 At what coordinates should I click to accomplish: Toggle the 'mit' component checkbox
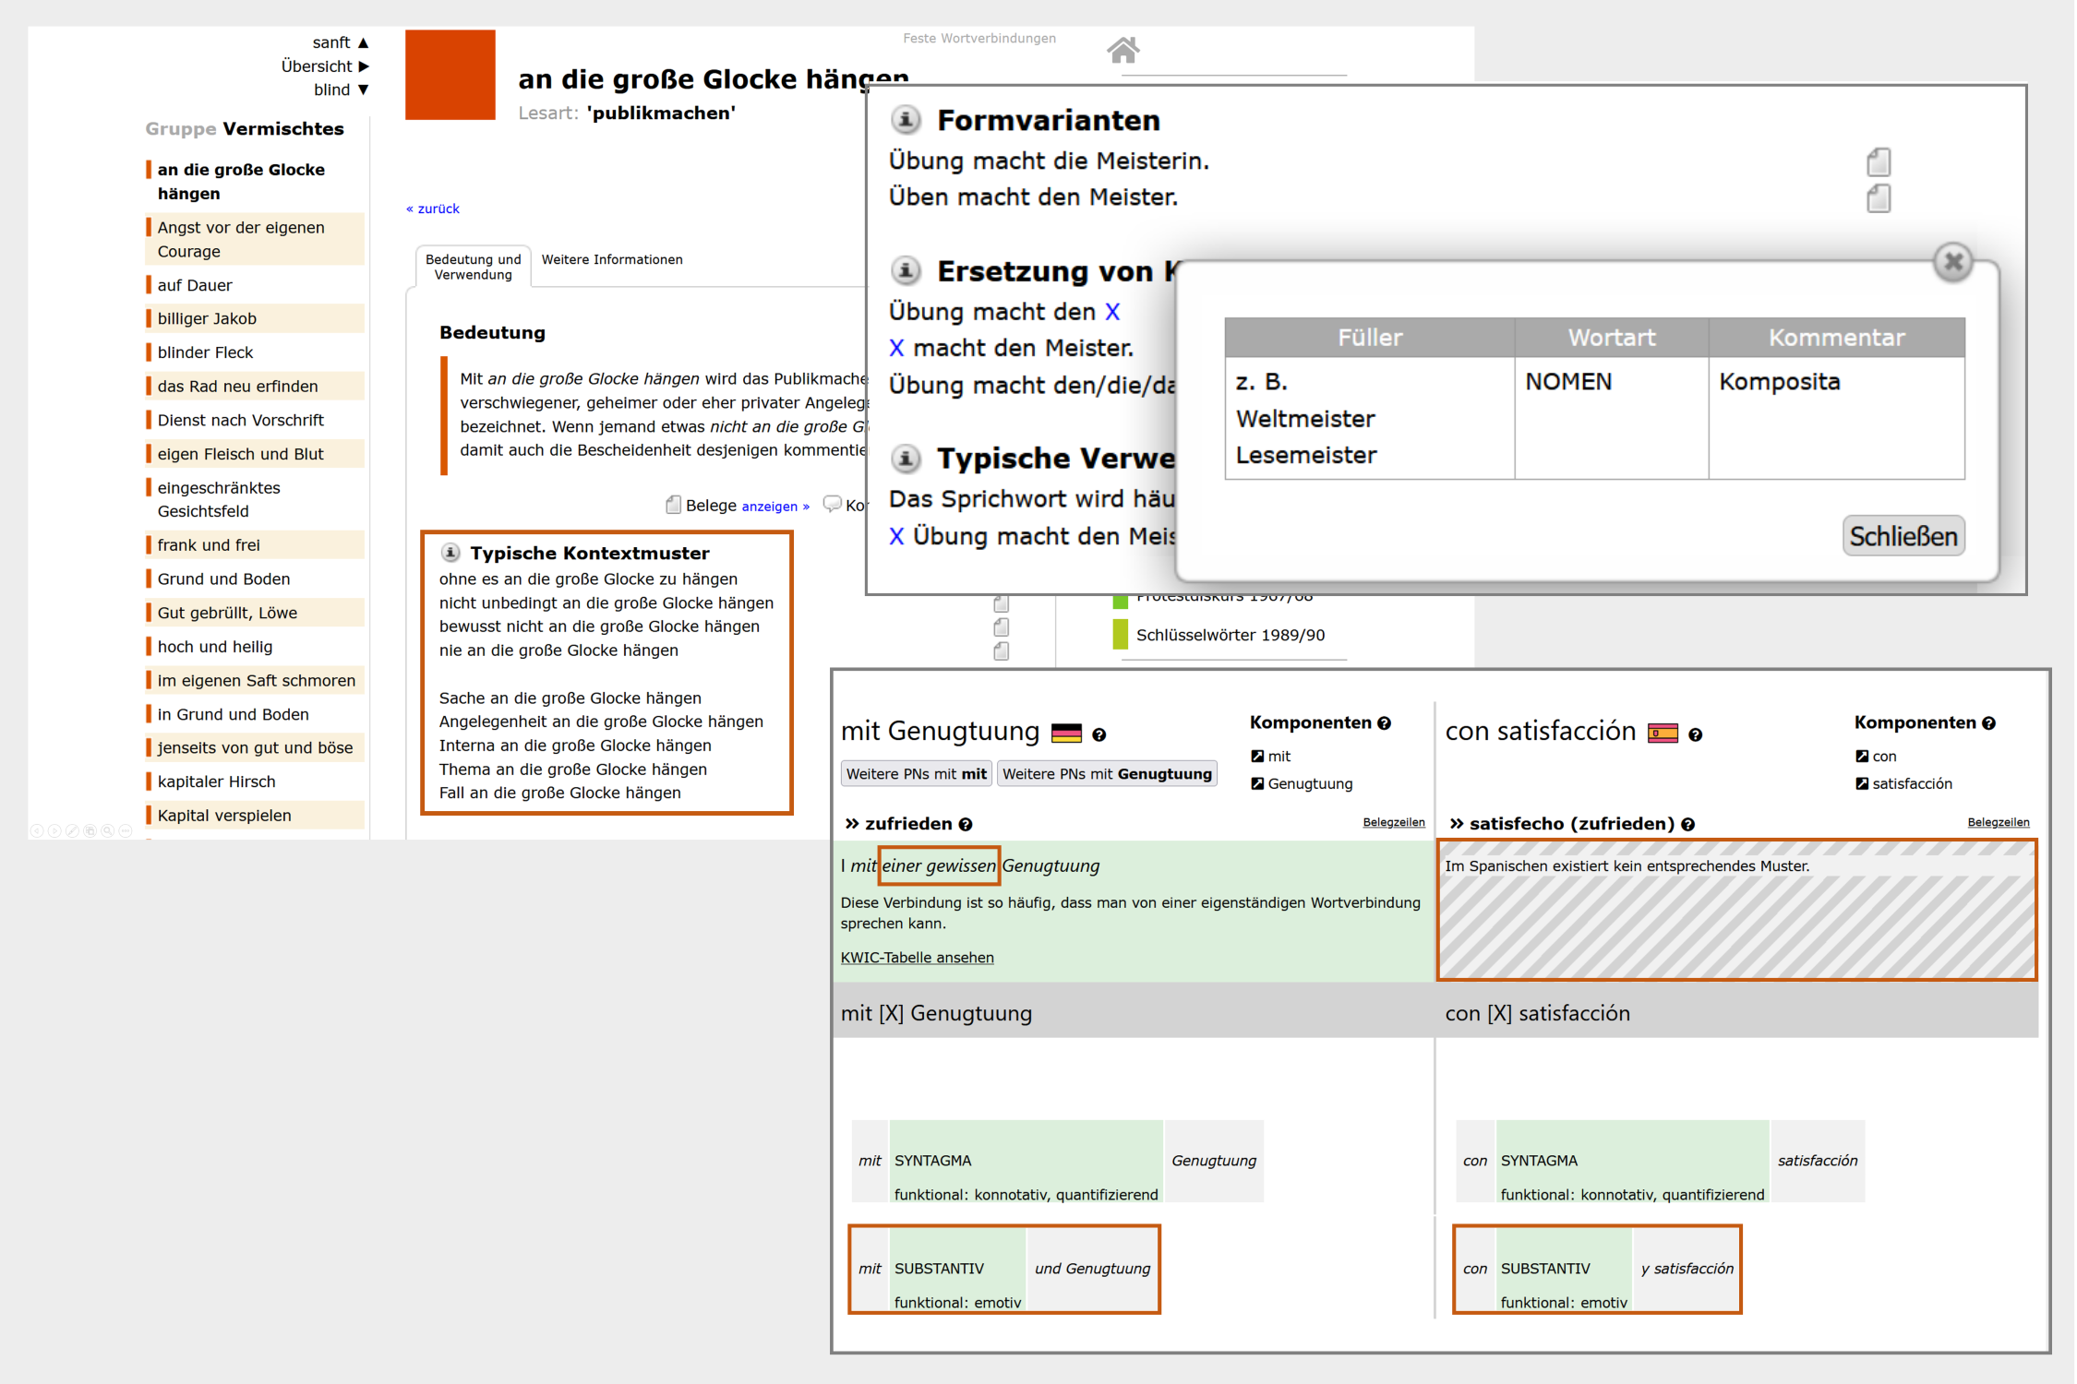coord(1257,756)
